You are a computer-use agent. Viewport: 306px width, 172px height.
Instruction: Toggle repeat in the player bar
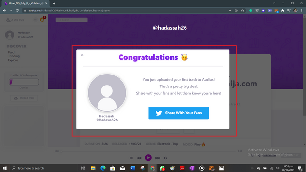(x=165, y=158)
